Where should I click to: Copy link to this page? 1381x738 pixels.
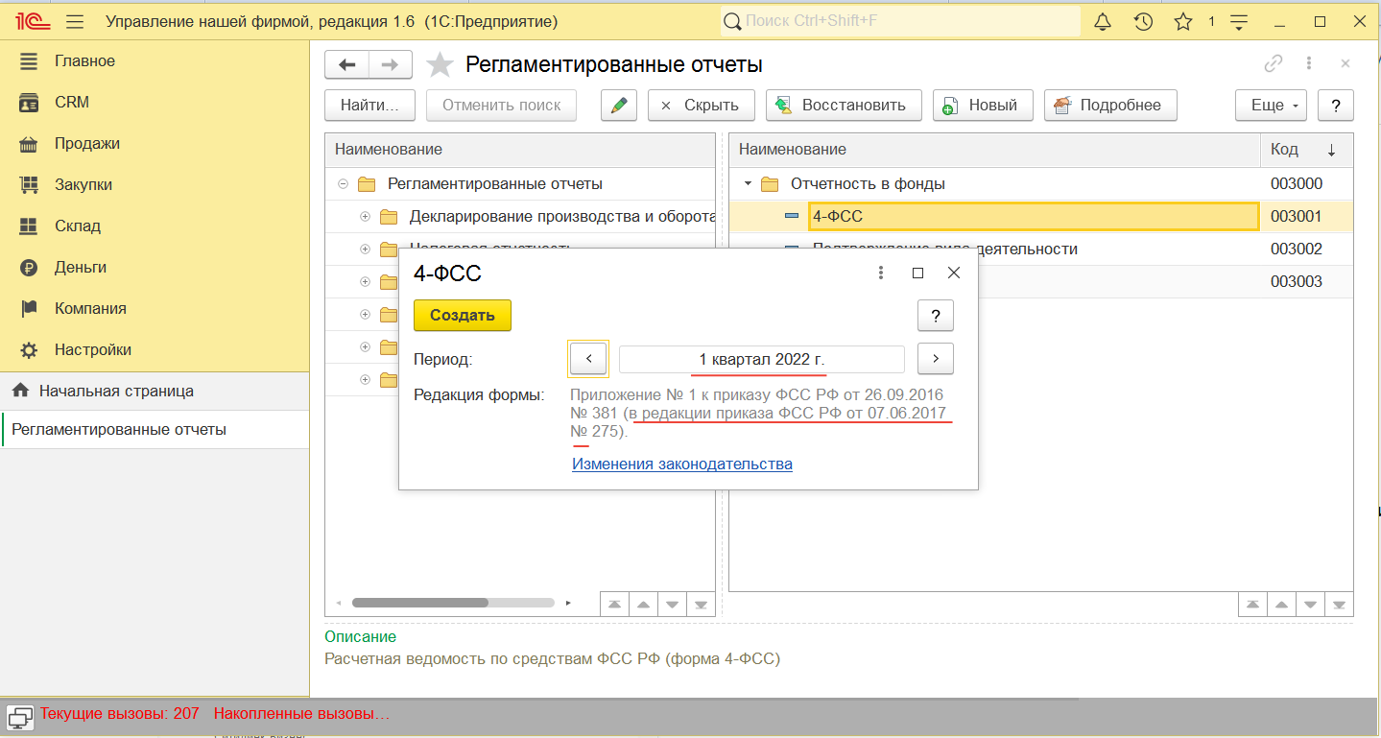coord(1274,63)
